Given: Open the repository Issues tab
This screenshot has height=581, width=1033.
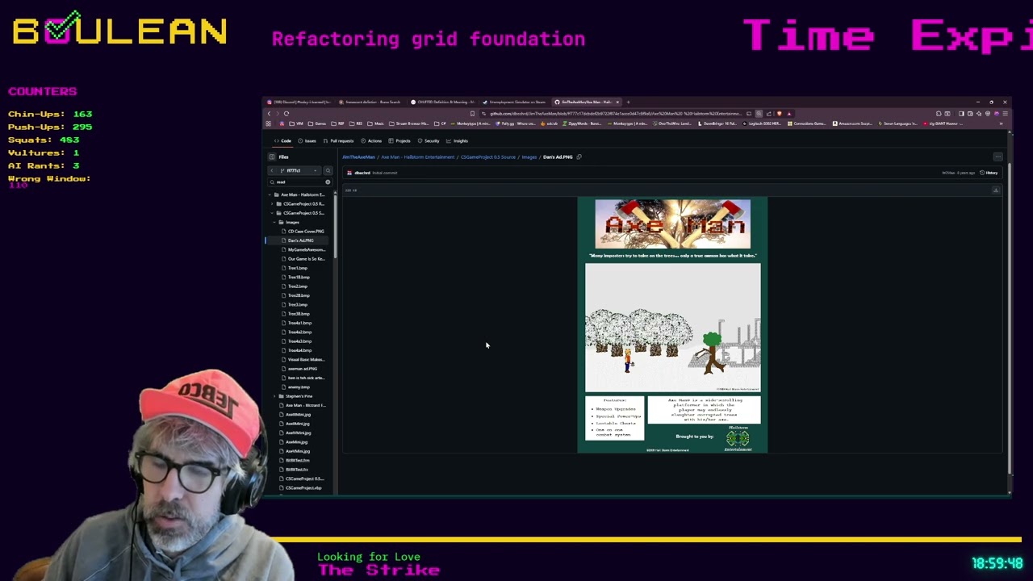Looking at the screenshot, I should click(307, 141).
